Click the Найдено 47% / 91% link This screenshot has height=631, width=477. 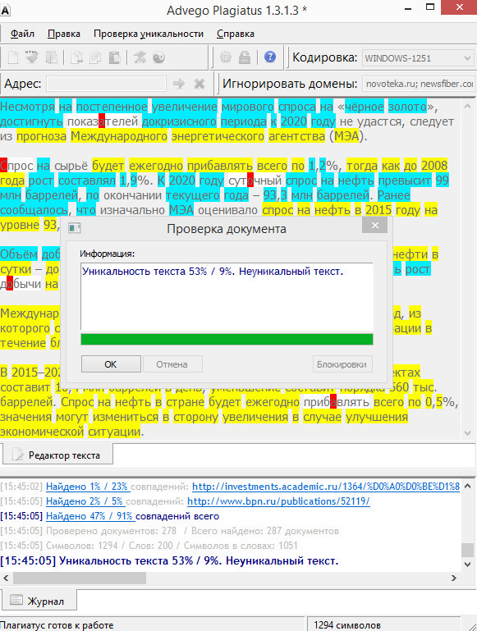(90, 516)
